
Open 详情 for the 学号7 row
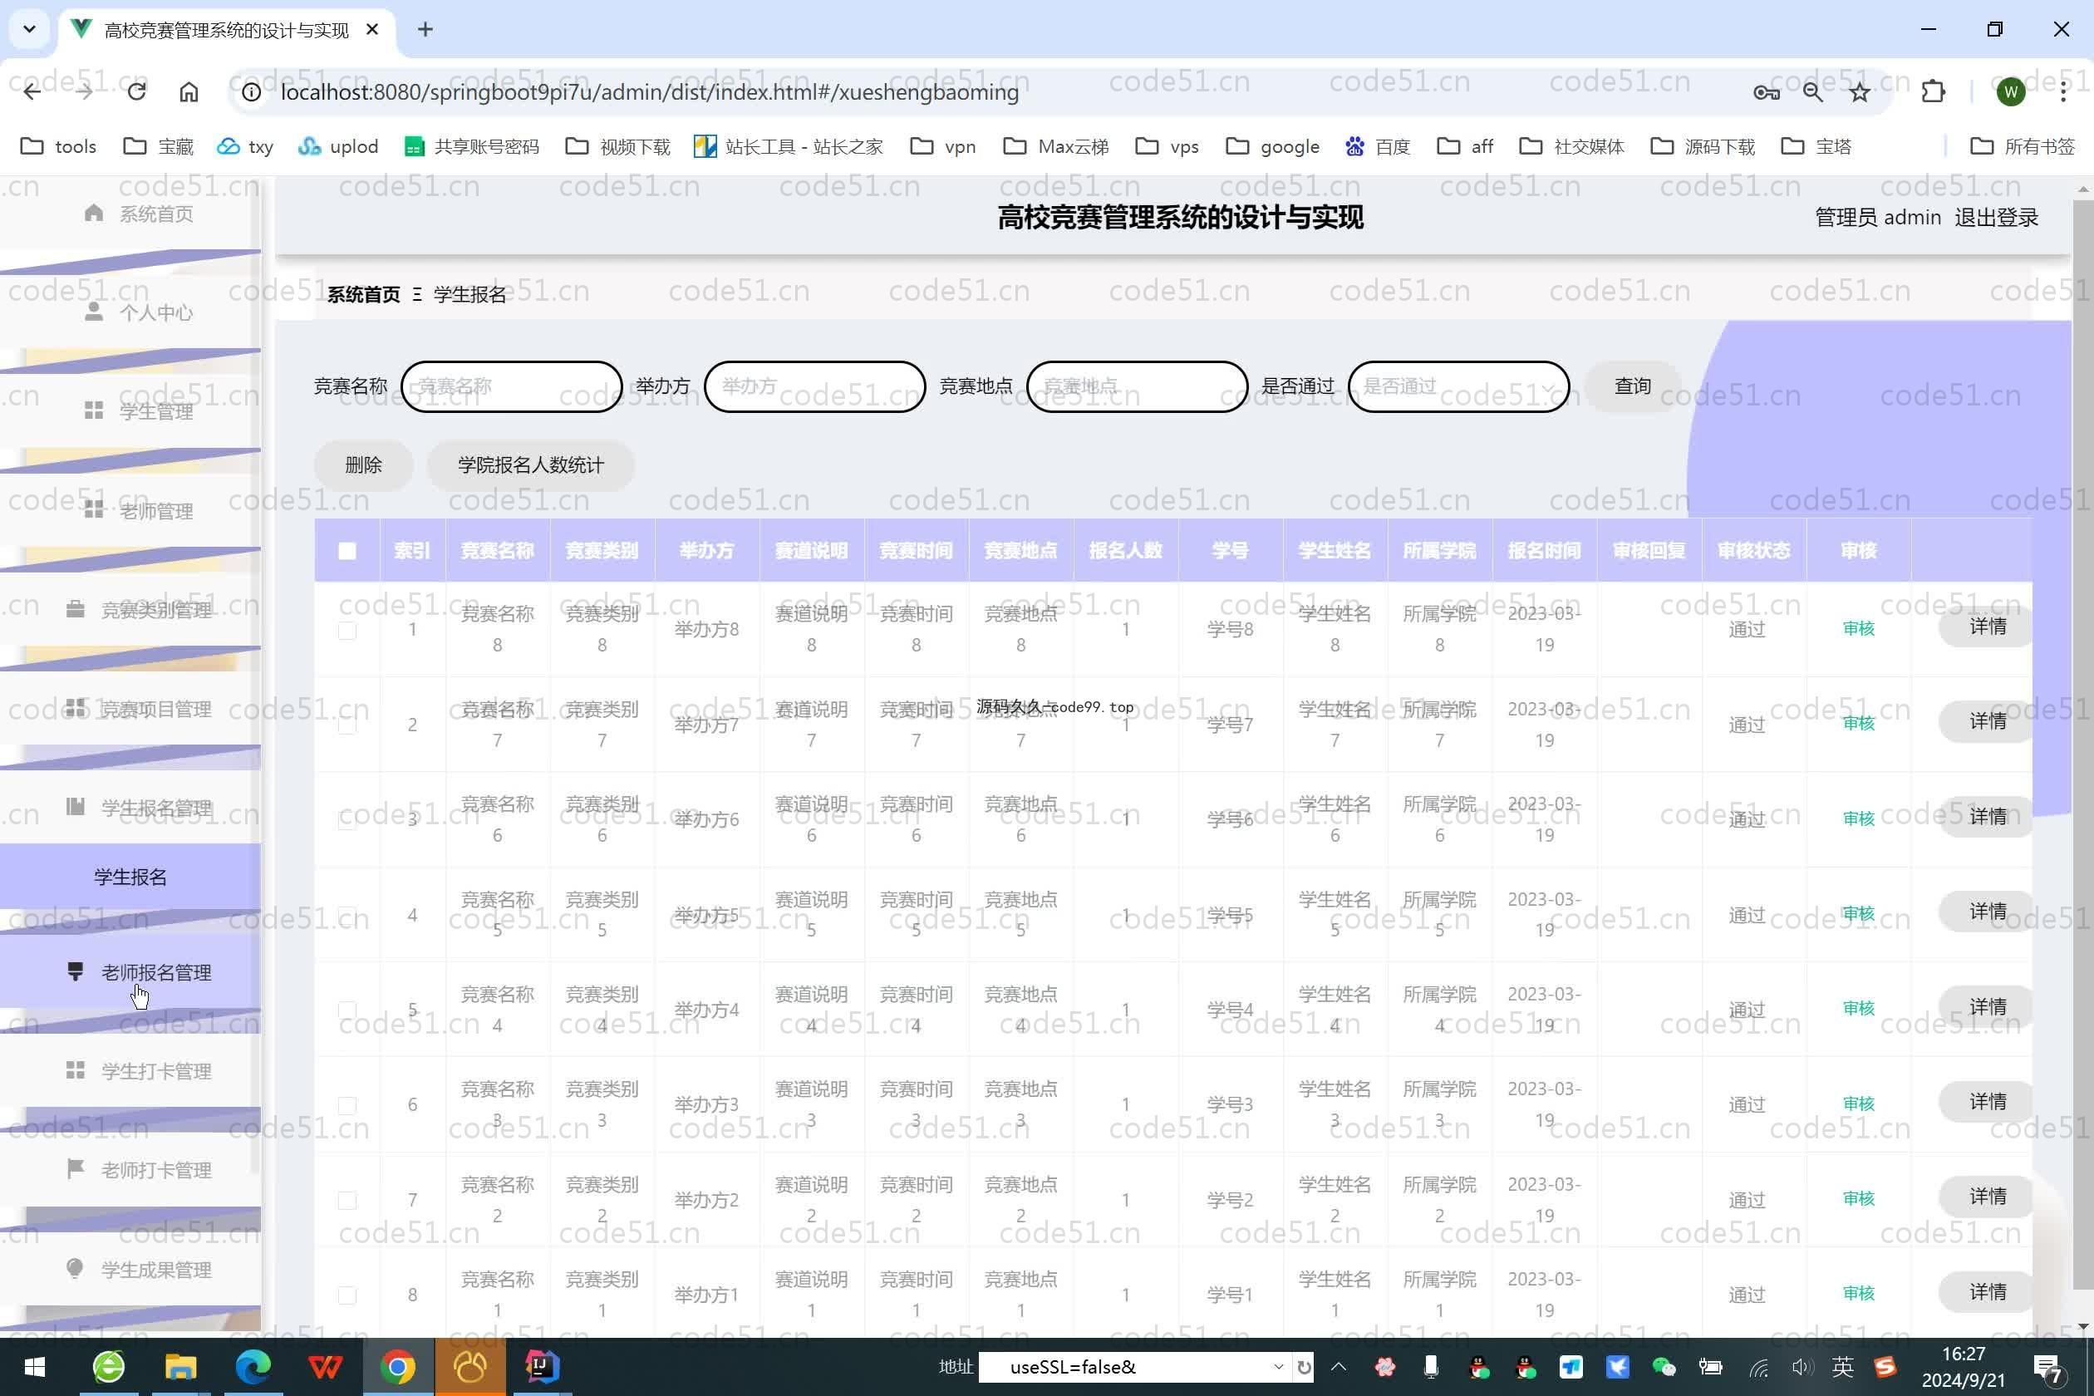(1986, 721)
